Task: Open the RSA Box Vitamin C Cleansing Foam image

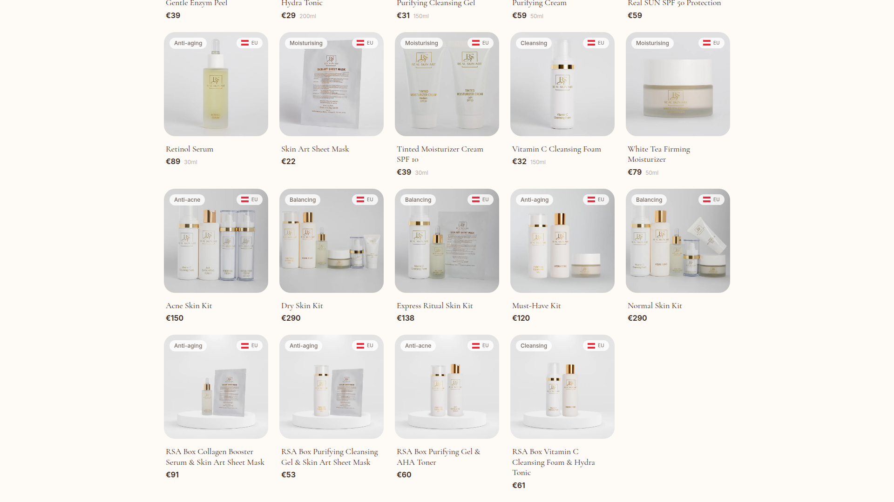Action: tap(562, 387)
